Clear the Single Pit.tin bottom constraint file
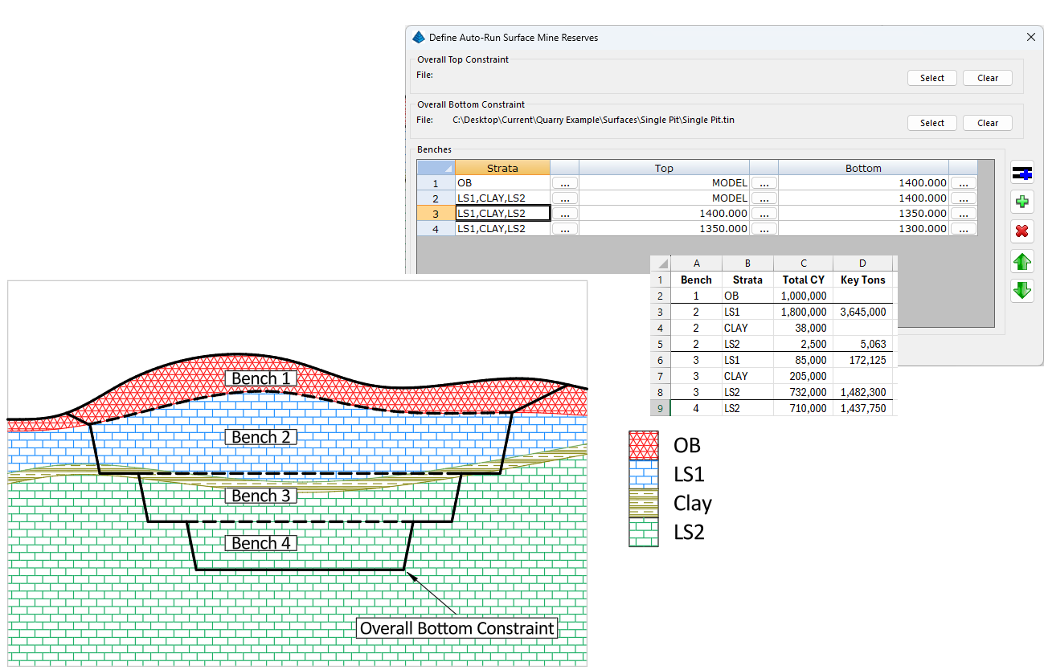This screenshot has height=670, width=1044. tap(987, 122)
